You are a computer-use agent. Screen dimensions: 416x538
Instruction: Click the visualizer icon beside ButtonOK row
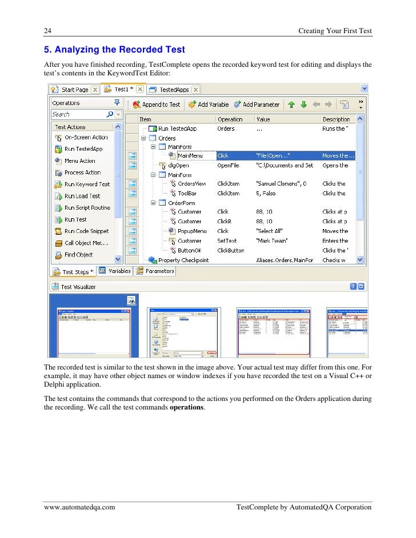132,251
